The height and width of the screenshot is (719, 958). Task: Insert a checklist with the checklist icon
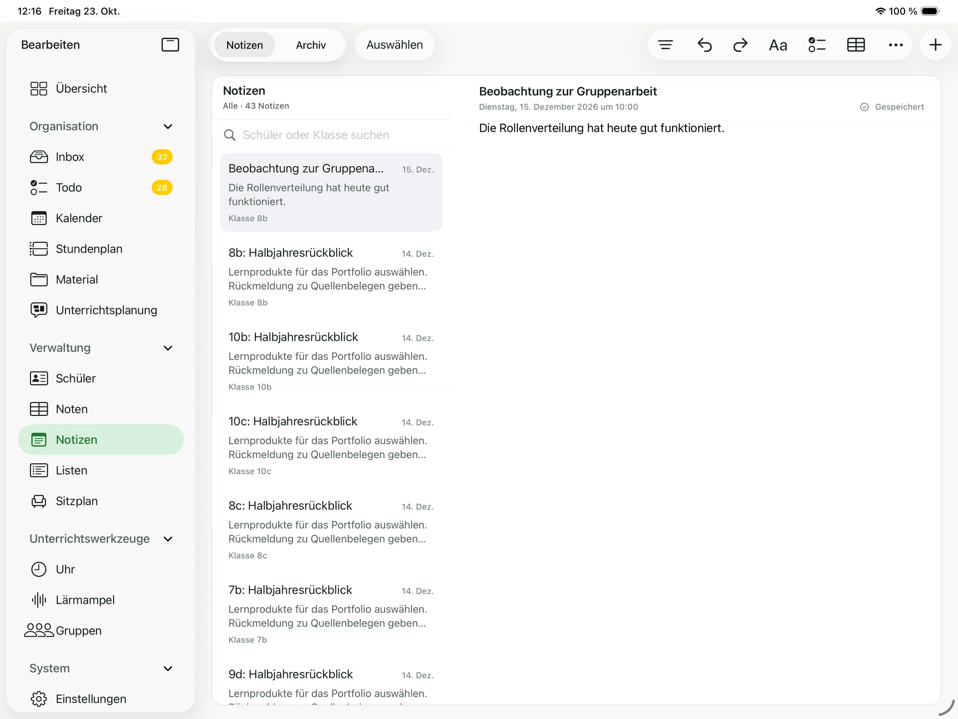[x=817, y=45]
